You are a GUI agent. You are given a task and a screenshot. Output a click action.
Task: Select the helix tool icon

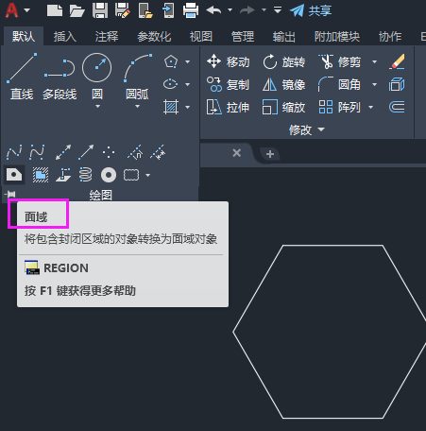85,175
